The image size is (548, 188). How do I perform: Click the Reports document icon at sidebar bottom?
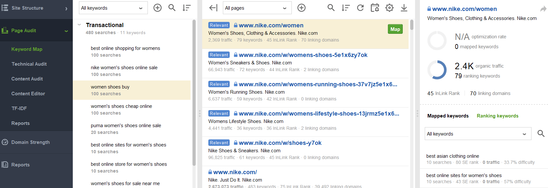5,164
